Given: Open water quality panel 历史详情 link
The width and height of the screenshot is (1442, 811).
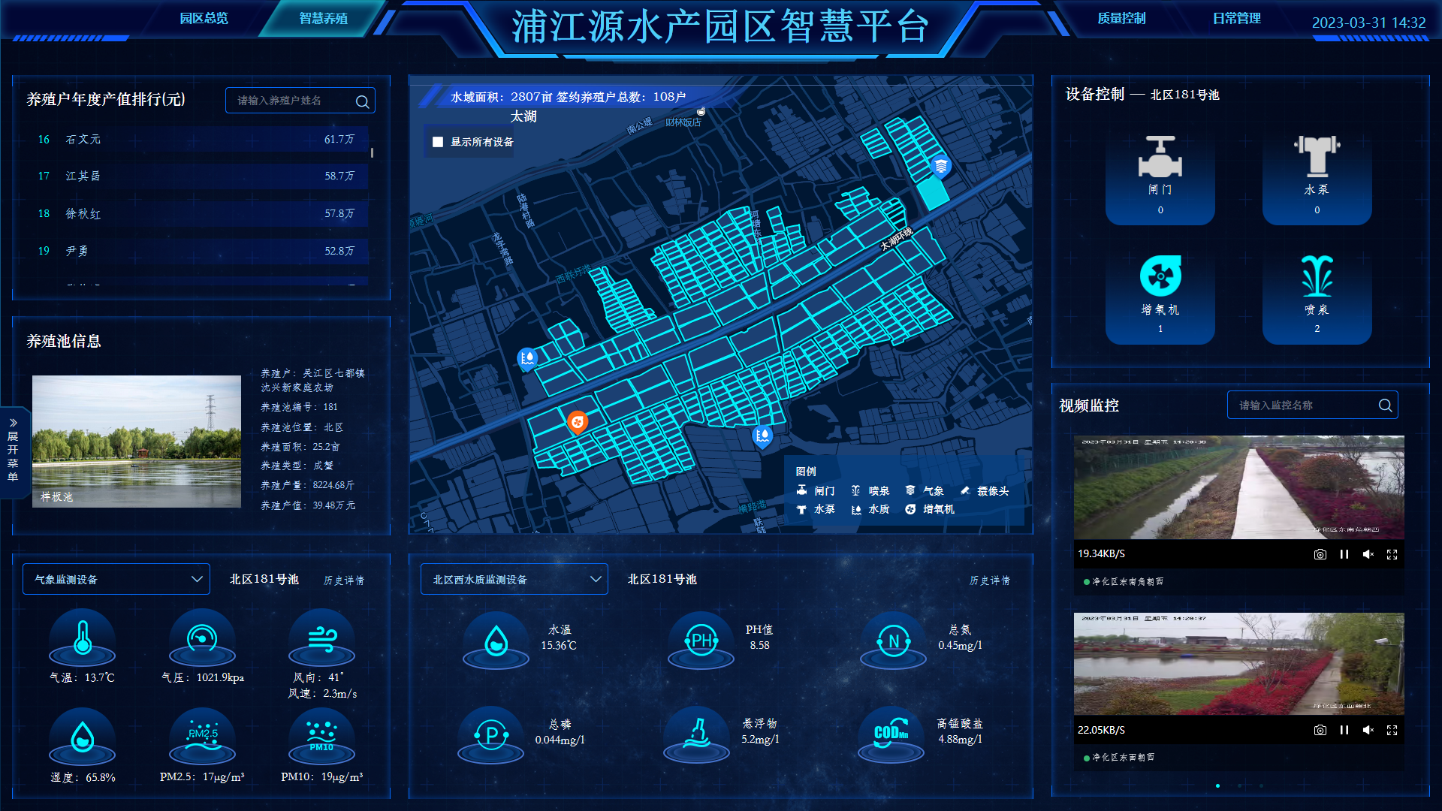Looking at the screenshot, I should tap(989, 580).
